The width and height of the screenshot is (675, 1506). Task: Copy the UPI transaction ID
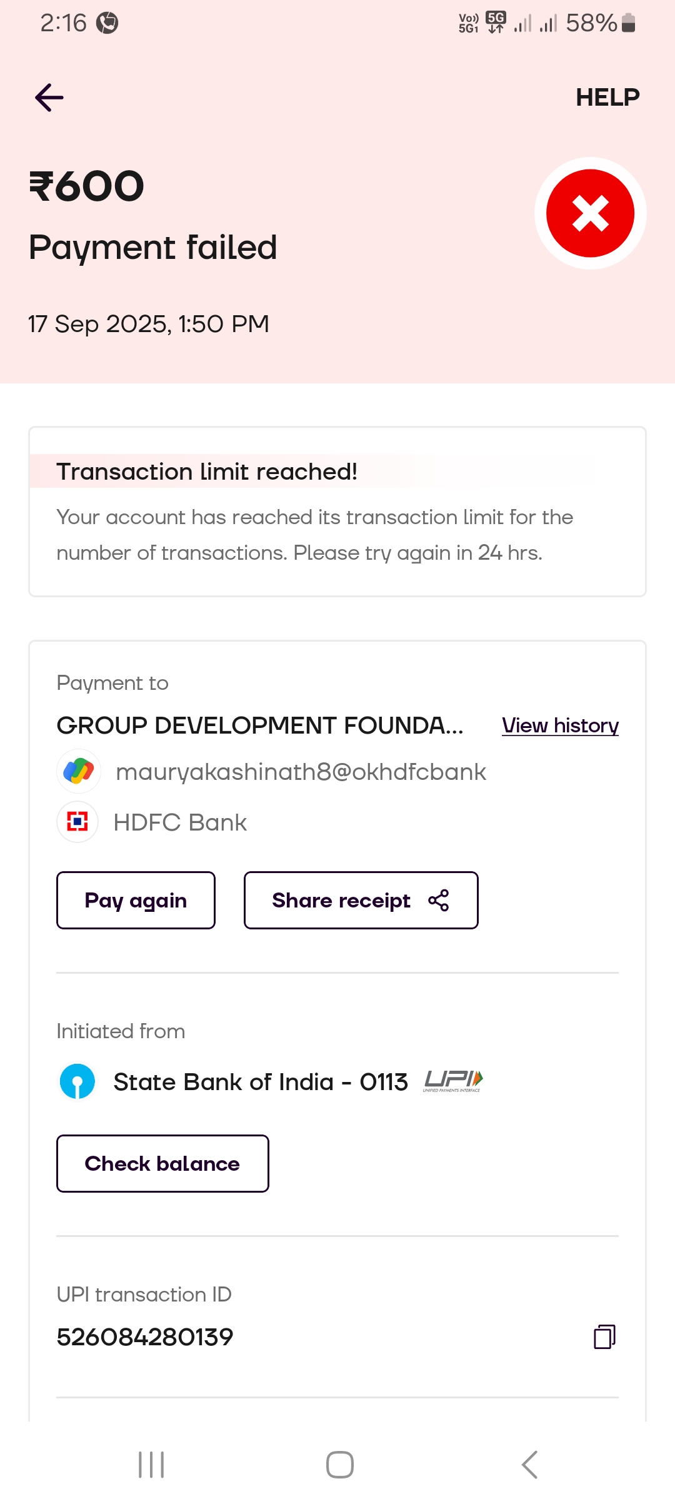(x=604, y=1337)
